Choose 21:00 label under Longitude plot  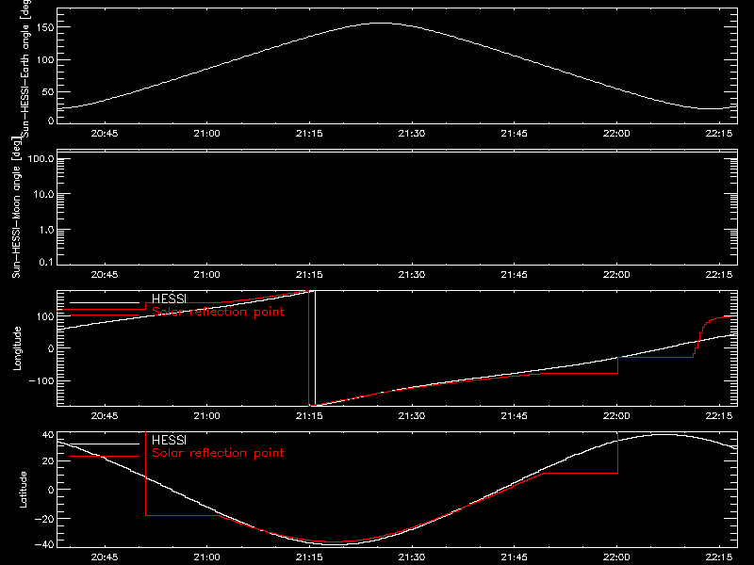pyautogui.click(x=206, y=416)
